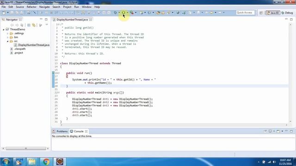
Task: Click the green Run button in toolbar
Action: pos(123,12)
